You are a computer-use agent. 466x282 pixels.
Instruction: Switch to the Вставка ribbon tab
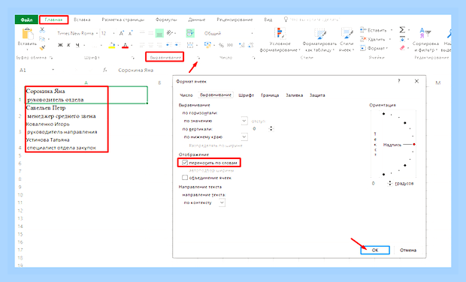pos(82,19)
